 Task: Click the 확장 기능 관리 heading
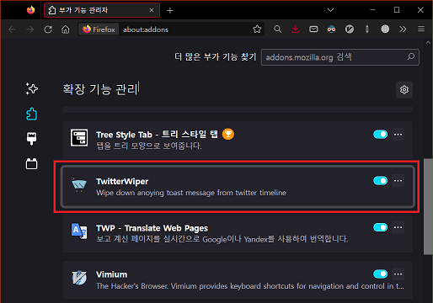coord(100,89)
